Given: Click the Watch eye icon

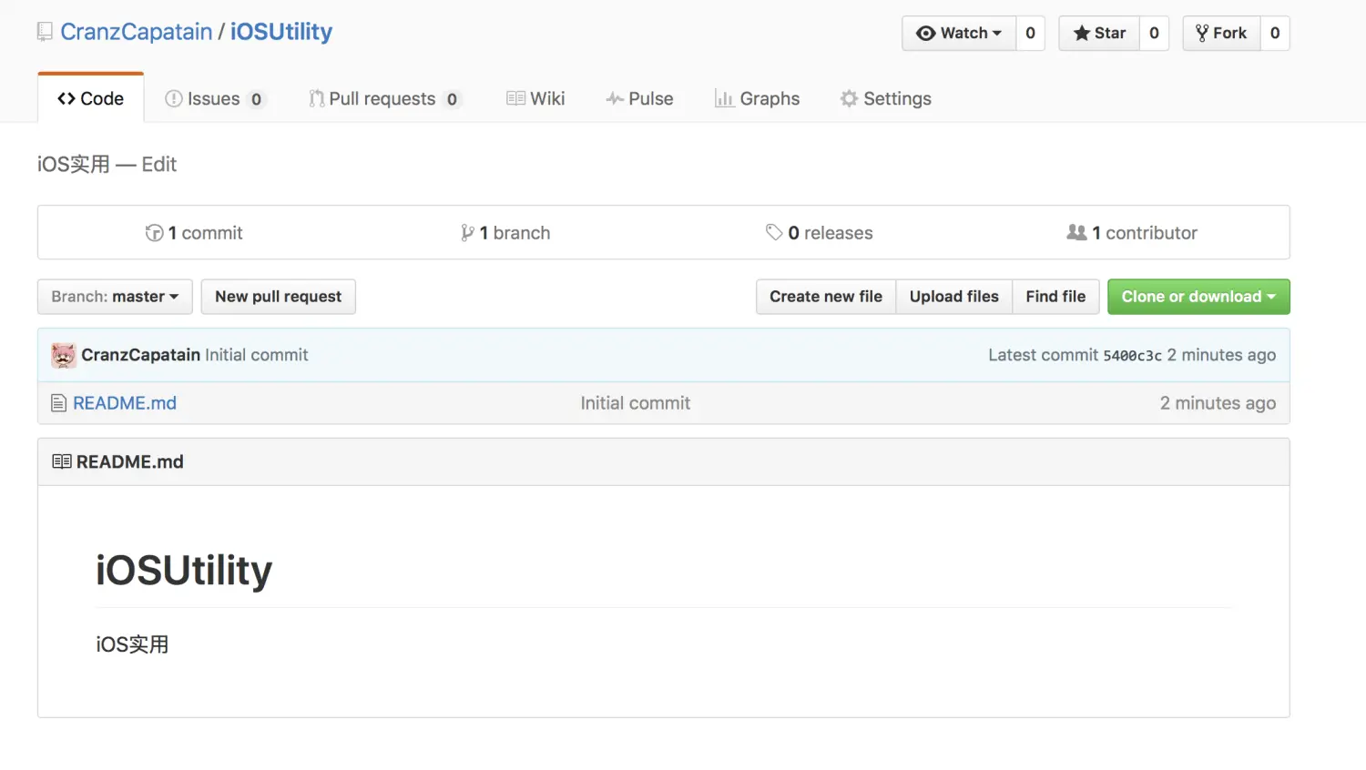Looking at the screenshot, I should (x=926, y=34).
